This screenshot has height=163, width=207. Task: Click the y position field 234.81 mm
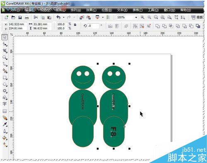(17, 28)
